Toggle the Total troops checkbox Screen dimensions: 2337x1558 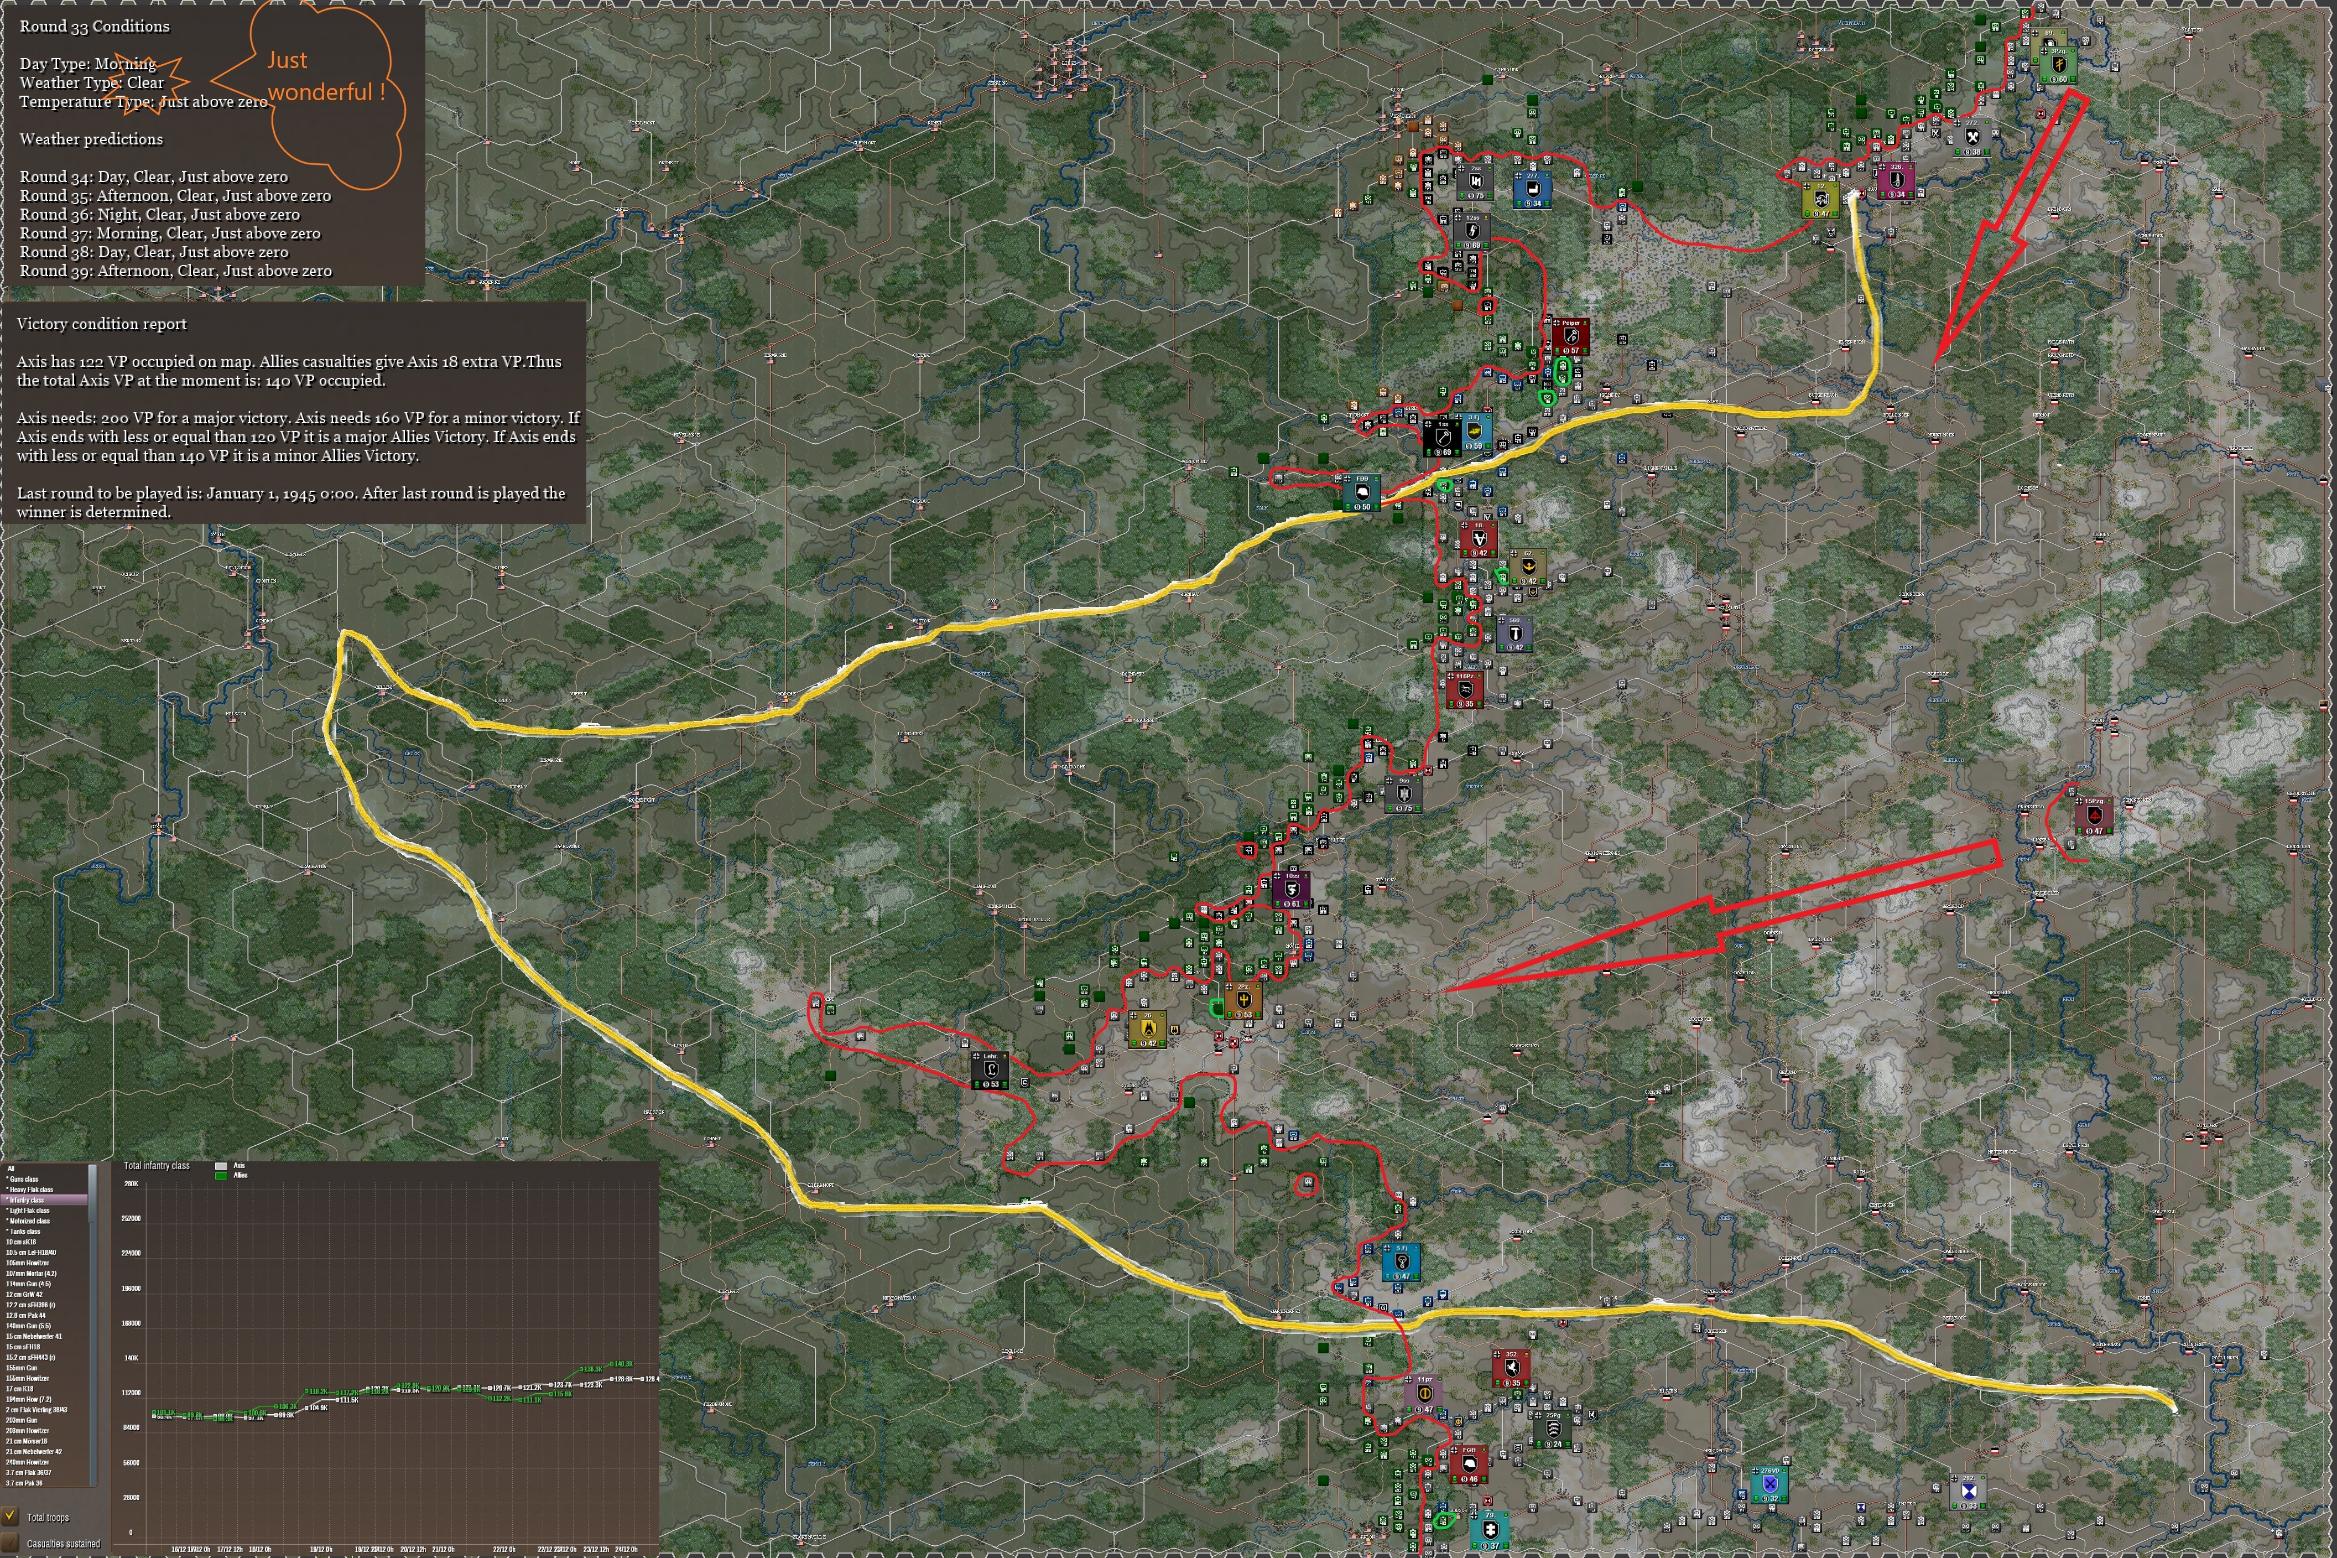10,1517
